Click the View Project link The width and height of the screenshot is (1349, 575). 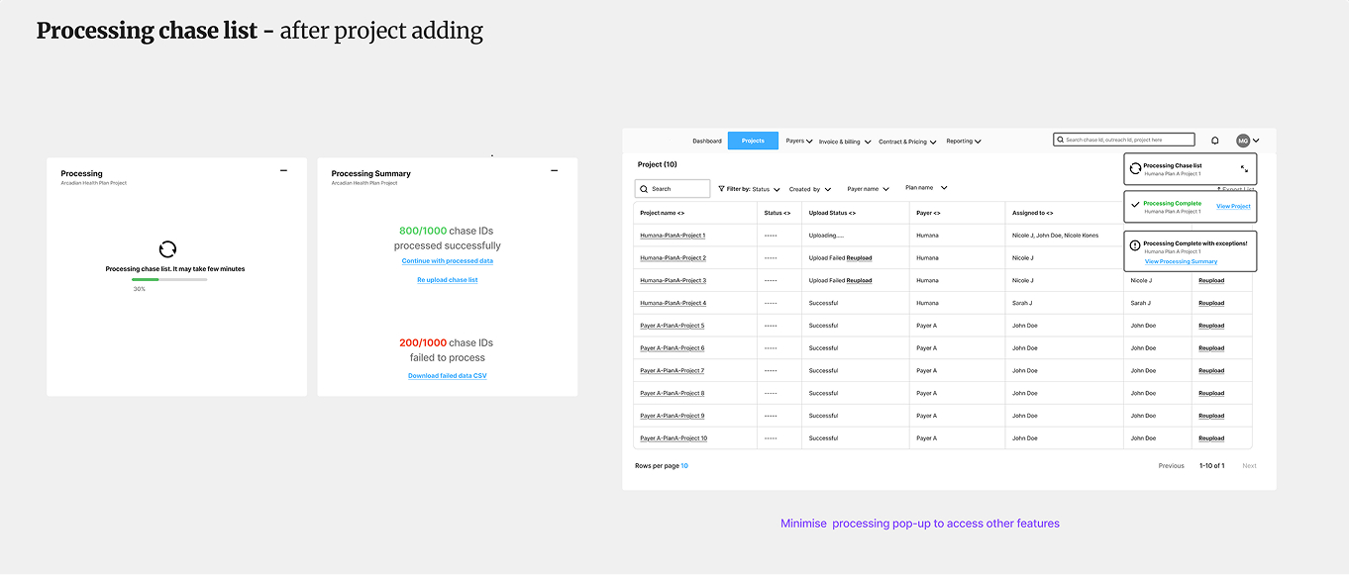click(x=1233, y=205)
